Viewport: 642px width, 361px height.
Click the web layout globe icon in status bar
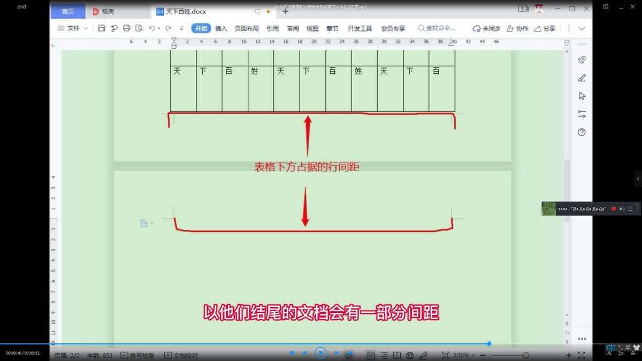[409, 354]
